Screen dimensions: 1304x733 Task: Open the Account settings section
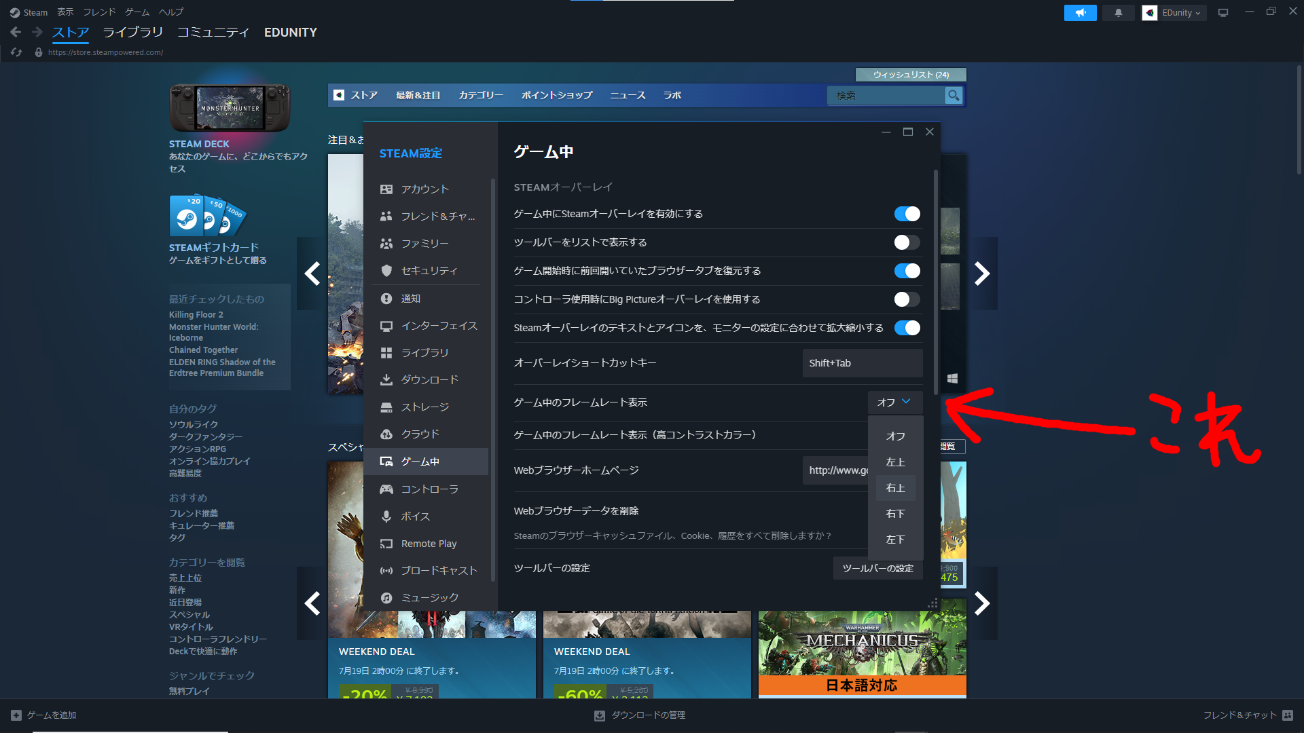[424, 189]
